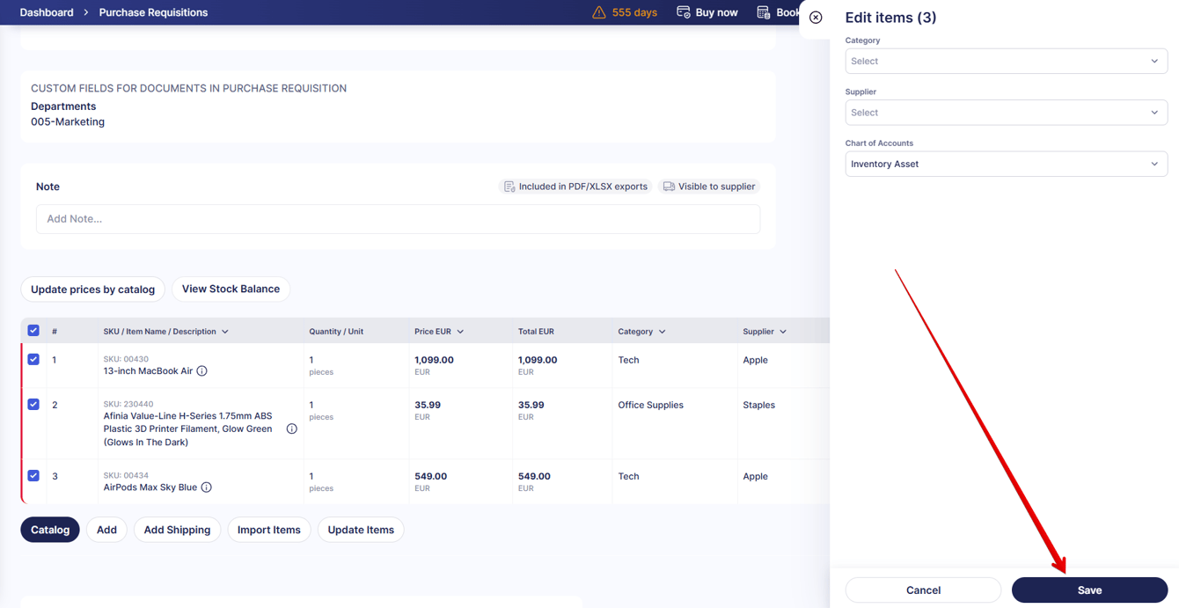Screen dimensions: 1179x608
Task: Click View Stock Balance
Action: 231,289
